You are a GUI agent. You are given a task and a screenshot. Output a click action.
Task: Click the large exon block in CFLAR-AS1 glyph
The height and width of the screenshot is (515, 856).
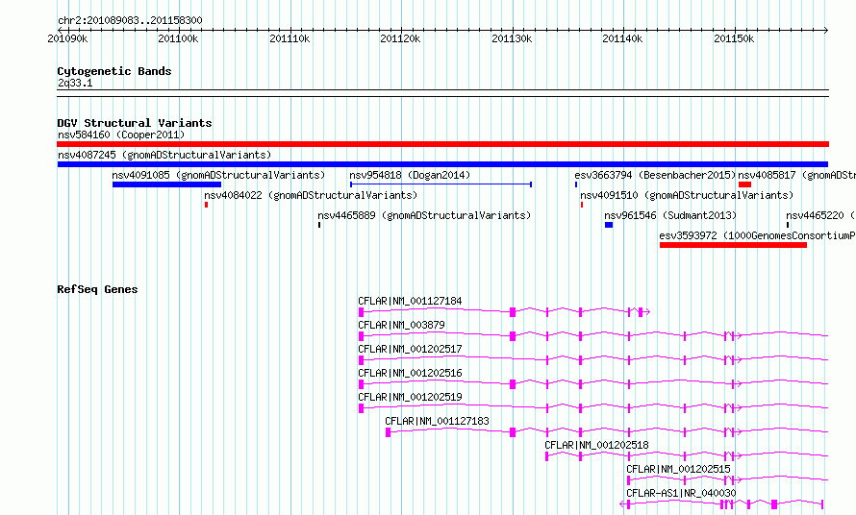774,504
